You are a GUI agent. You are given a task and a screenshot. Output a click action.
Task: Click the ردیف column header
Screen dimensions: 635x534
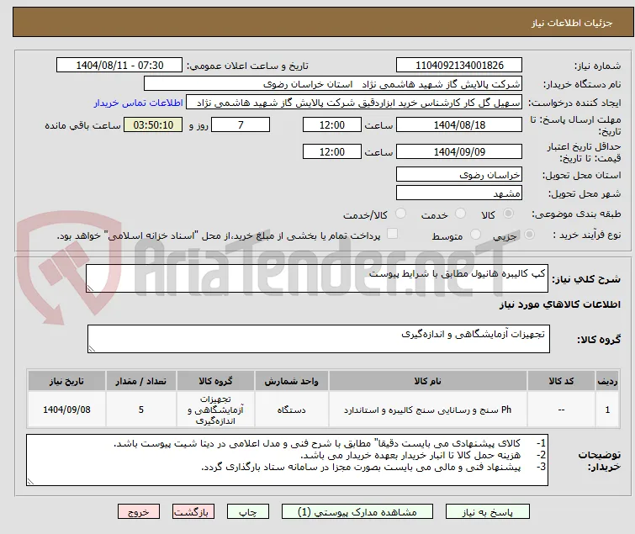[607, 381]
